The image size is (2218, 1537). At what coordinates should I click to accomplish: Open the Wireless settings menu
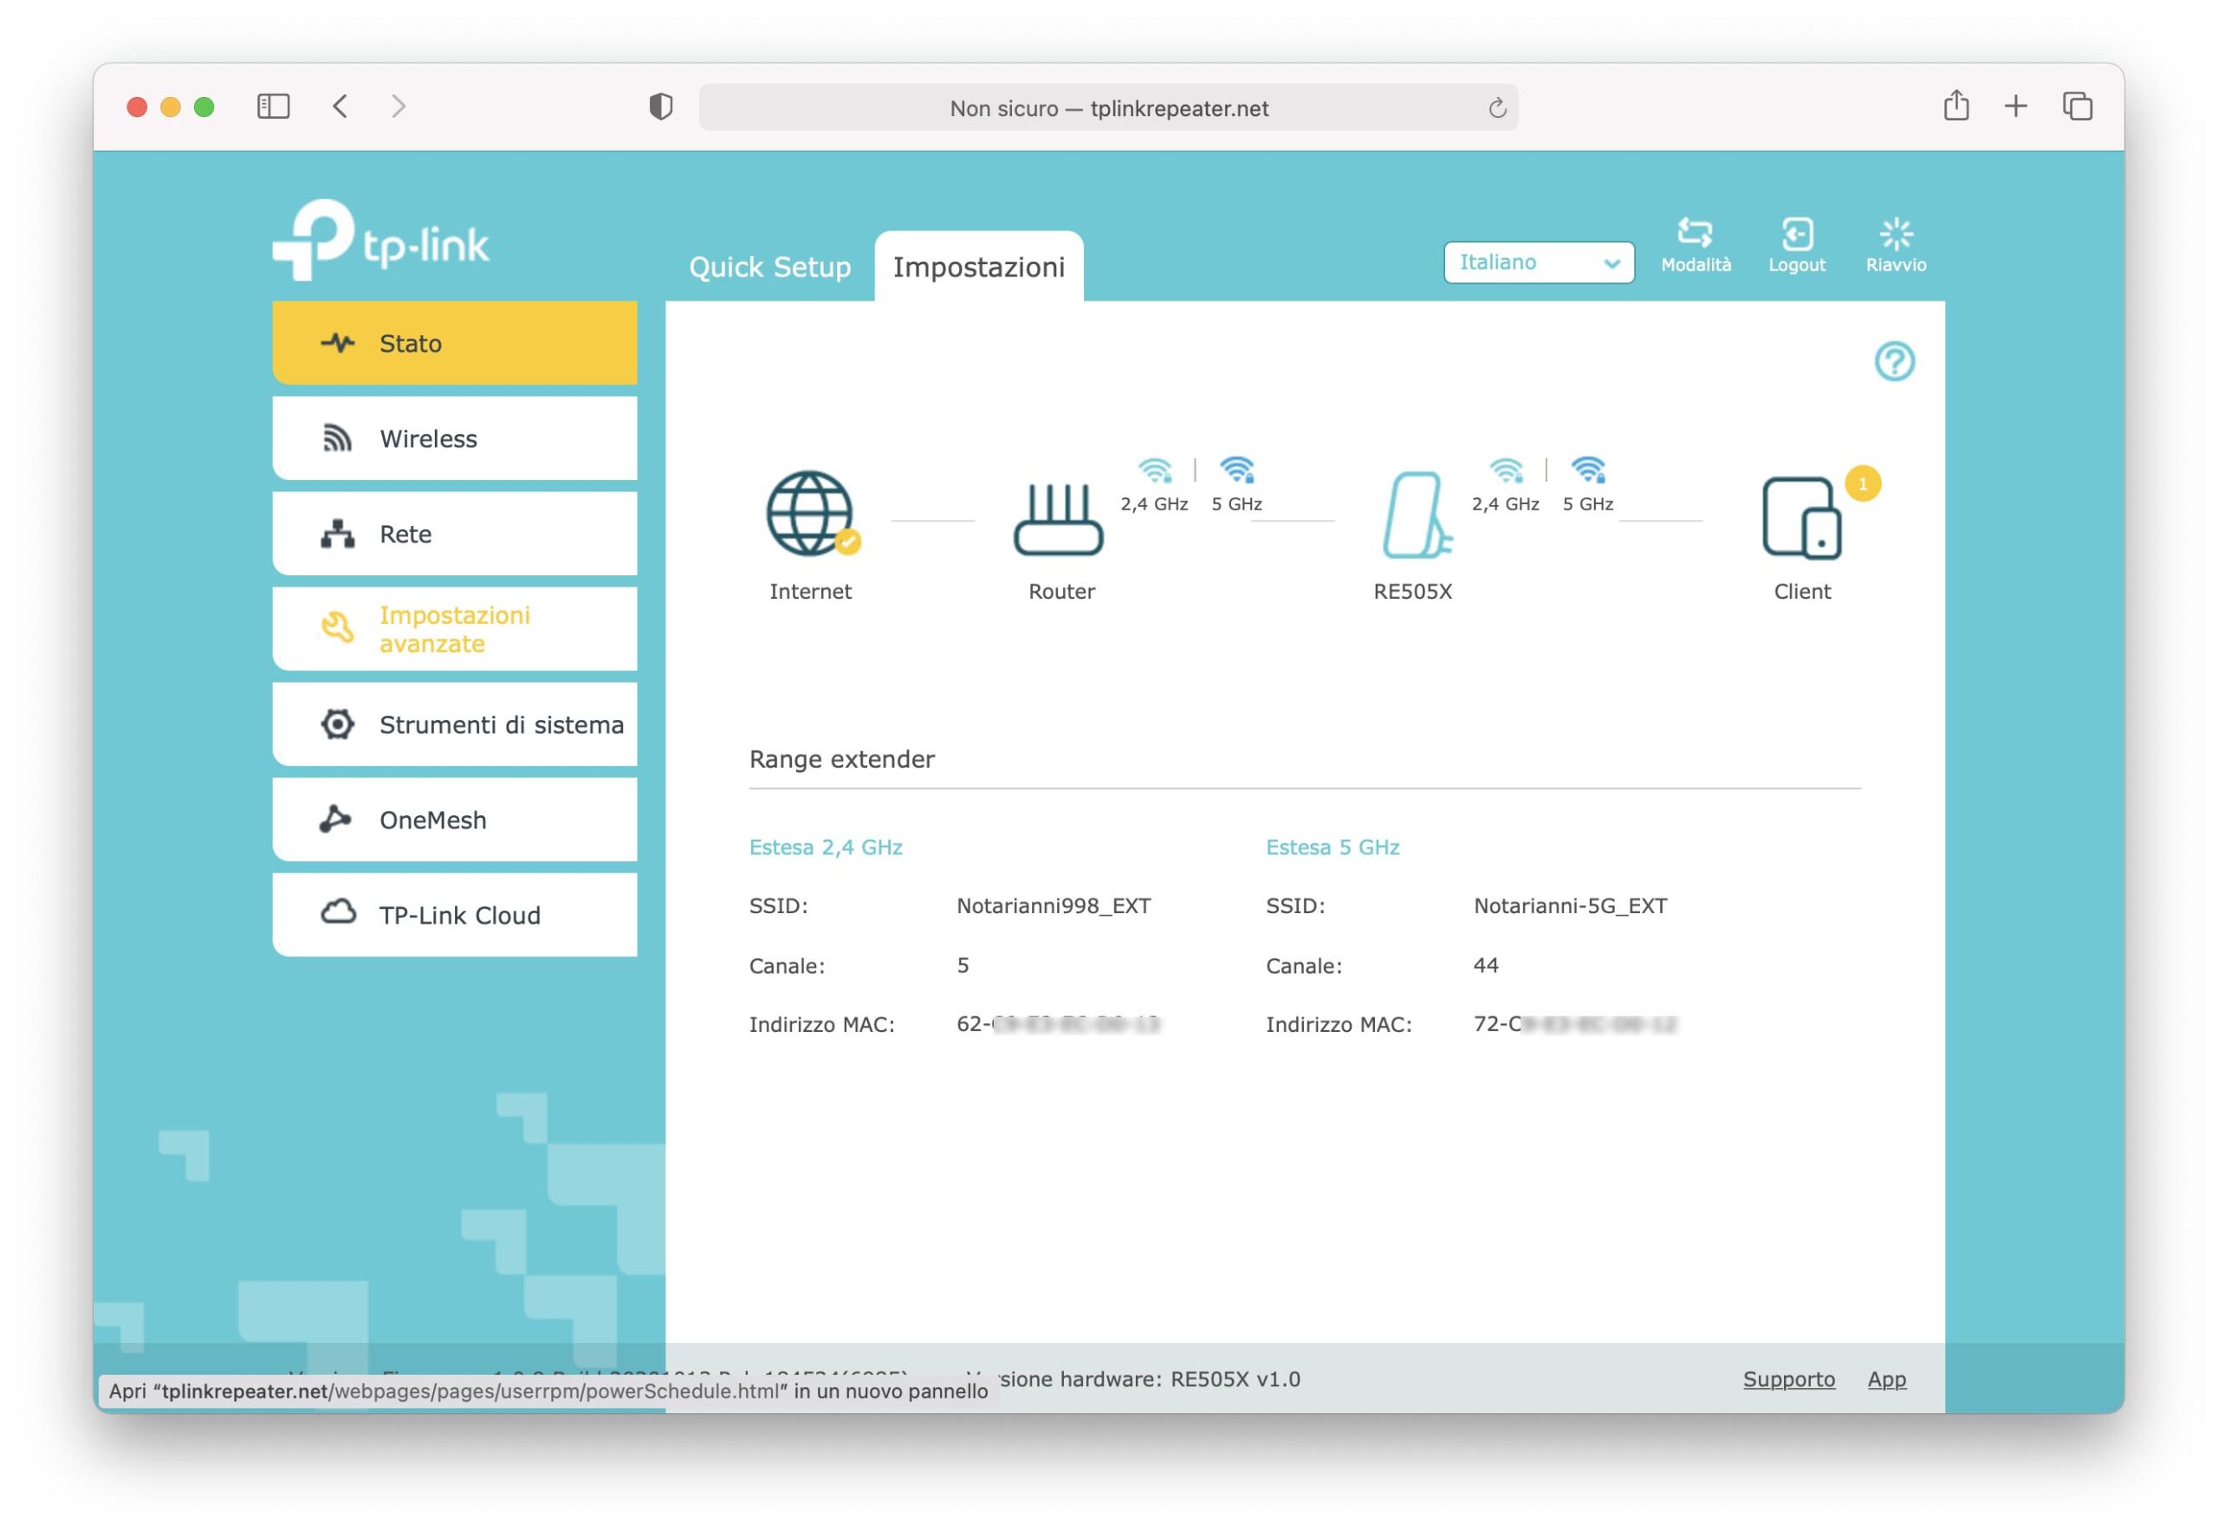pos(455,439)
